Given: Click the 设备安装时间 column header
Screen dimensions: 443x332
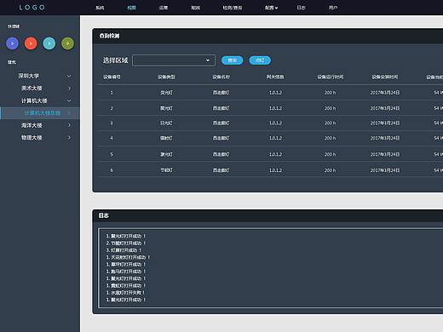Looking at the screenshot, I should pos(385,77).
